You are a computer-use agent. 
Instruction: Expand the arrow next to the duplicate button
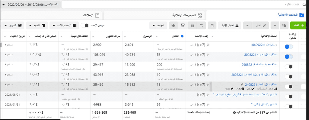[x=275, y=25]
